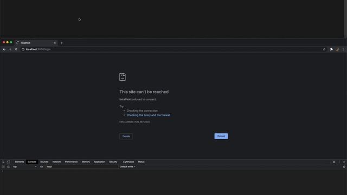Open a new tab with plus button
Image resolution: width=347 pixels, height=195 pixels.
pyautogui.click(x=62, y=43)
